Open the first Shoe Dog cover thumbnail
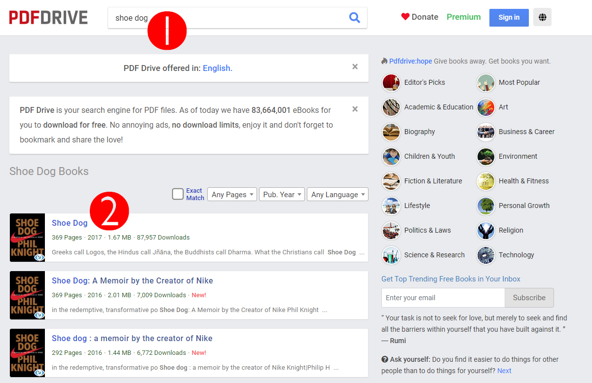 (x=27, y=238)
